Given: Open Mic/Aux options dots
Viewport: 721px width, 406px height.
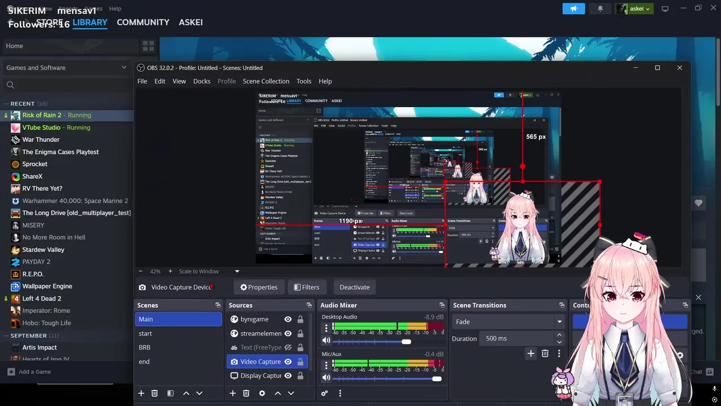Looking at the screenshot, I should 326,365.
